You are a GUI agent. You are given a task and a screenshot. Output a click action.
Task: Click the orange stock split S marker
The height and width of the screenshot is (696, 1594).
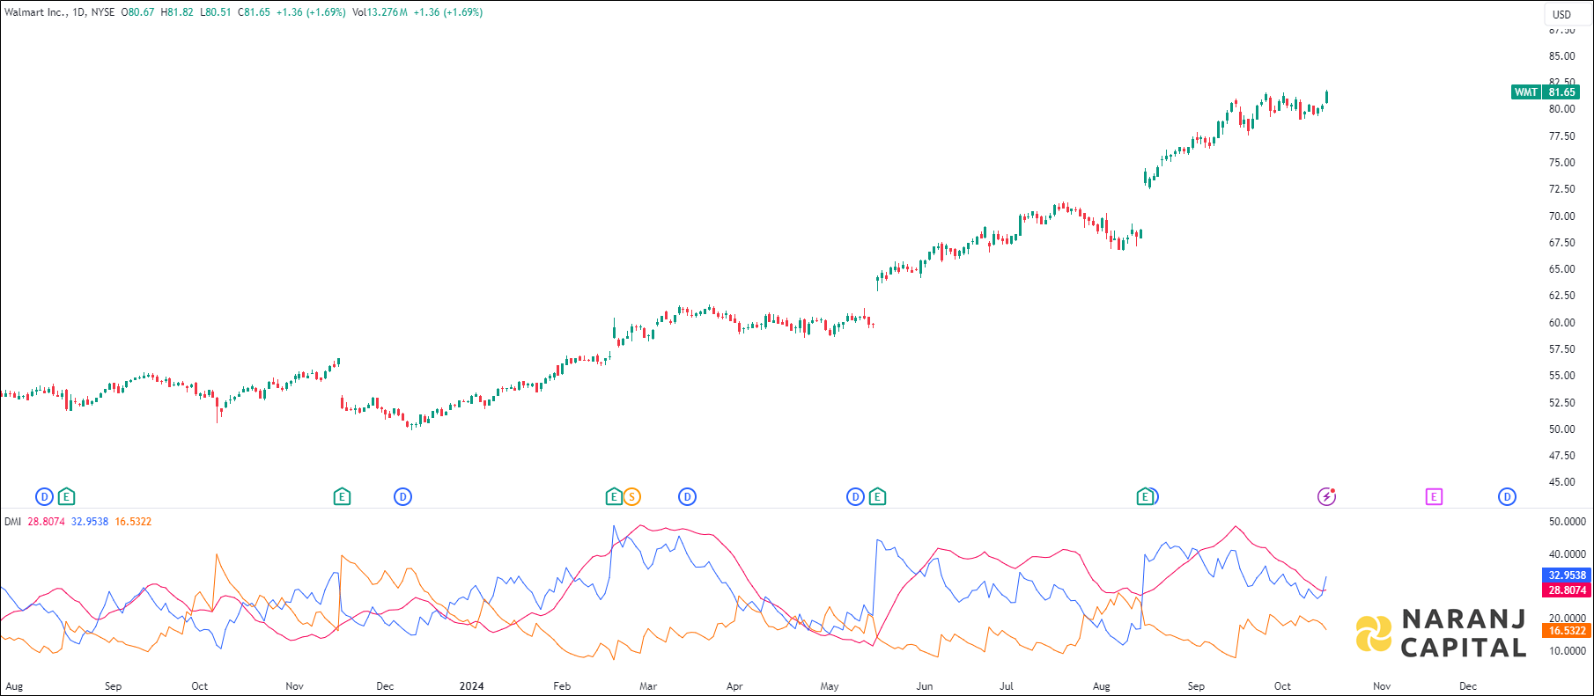coord(631,497)
